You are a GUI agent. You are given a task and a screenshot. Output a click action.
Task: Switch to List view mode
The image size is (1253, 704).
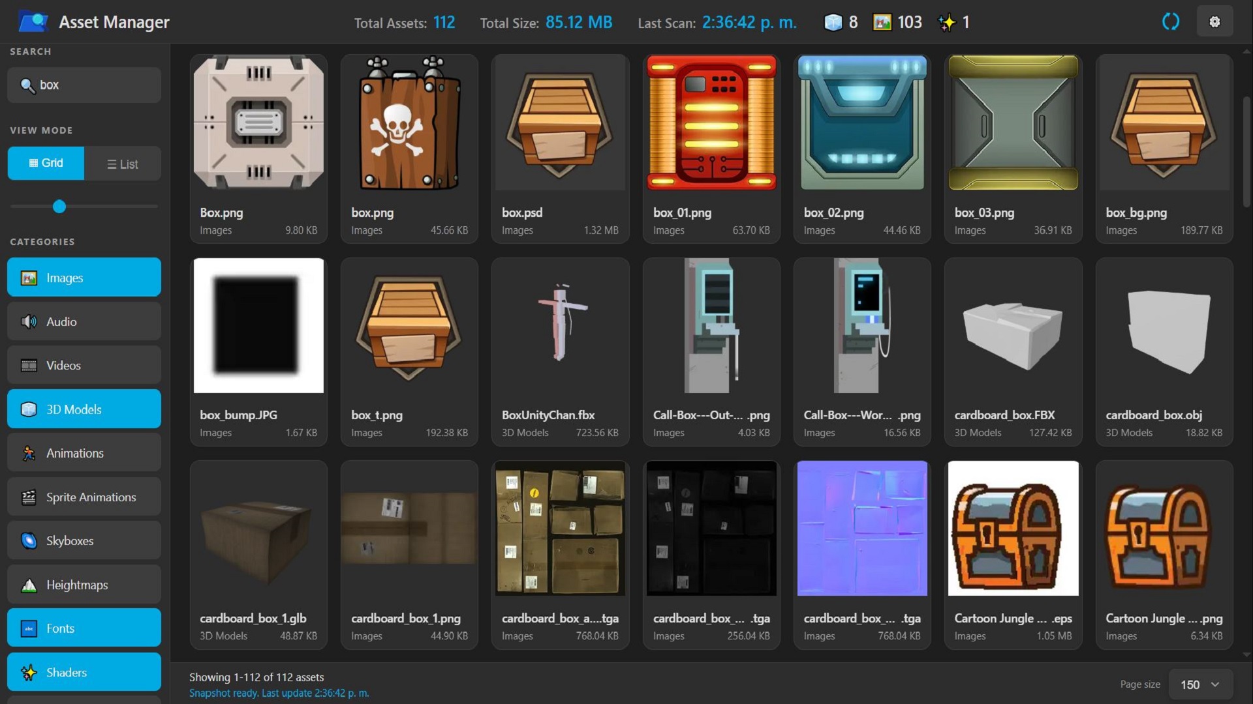click(123, 164)
